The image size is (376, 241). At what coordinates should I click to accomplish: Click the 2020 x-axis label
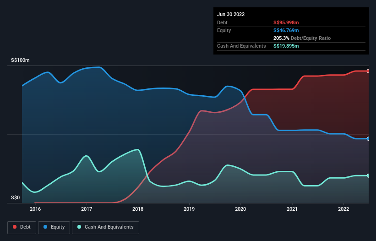pyautogui.click(x=240, y=209)
